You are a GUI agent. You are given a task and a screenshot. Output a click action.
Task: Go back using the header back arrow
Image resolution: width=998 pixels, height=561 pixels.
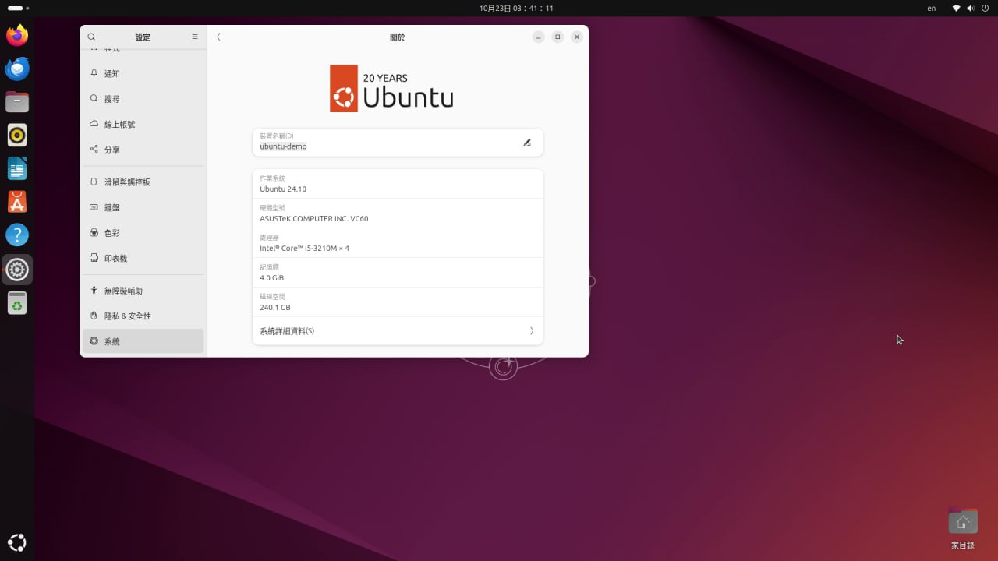point(218,37)
